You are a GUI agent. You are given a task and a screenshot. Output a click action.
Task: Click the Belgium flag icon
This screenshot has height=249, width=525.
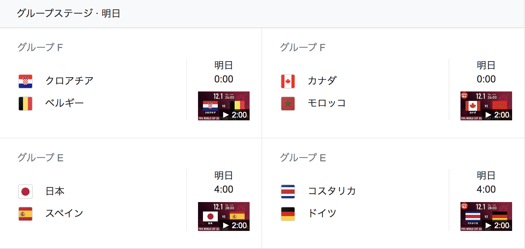[x=25, y=104]
